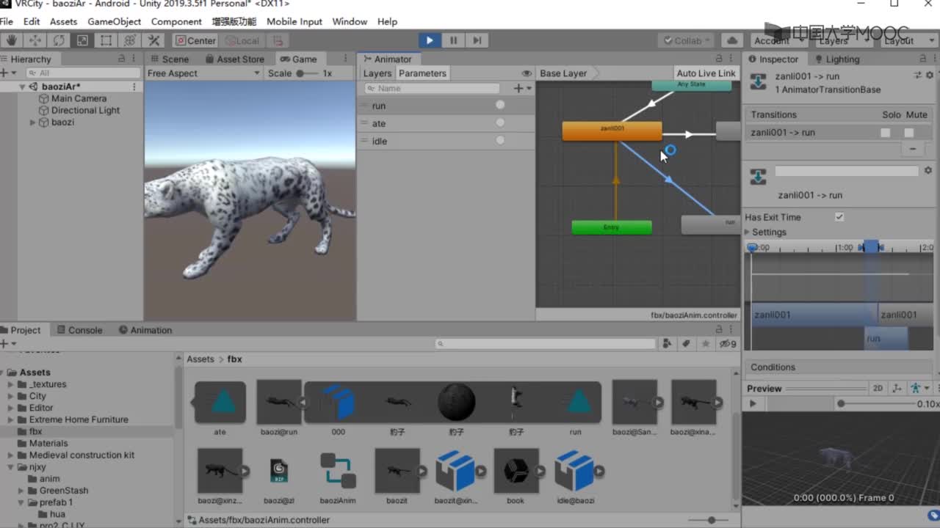Uncheck Has Exit Time
Viewport: 940px width, 528px height.
pos(839,217)
